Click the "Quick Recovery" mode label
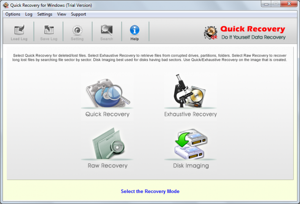The height and width of the screenshot is (204, 300). (107, 114)
